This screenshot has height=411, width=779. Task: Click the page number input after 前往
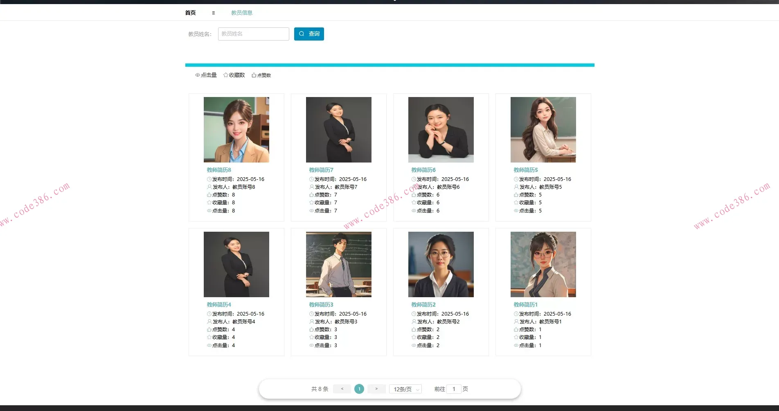coord(454,389)
